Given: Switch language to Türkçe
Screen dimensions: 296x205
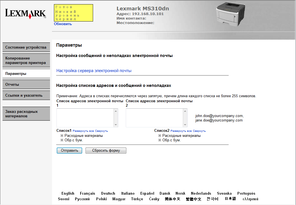Looking at the screenshot, I should (137, 199).
